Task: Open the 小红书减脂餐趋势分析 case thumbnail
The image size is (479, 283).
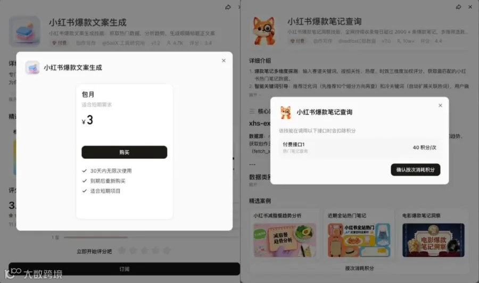Action: click(x=285, y=240)
